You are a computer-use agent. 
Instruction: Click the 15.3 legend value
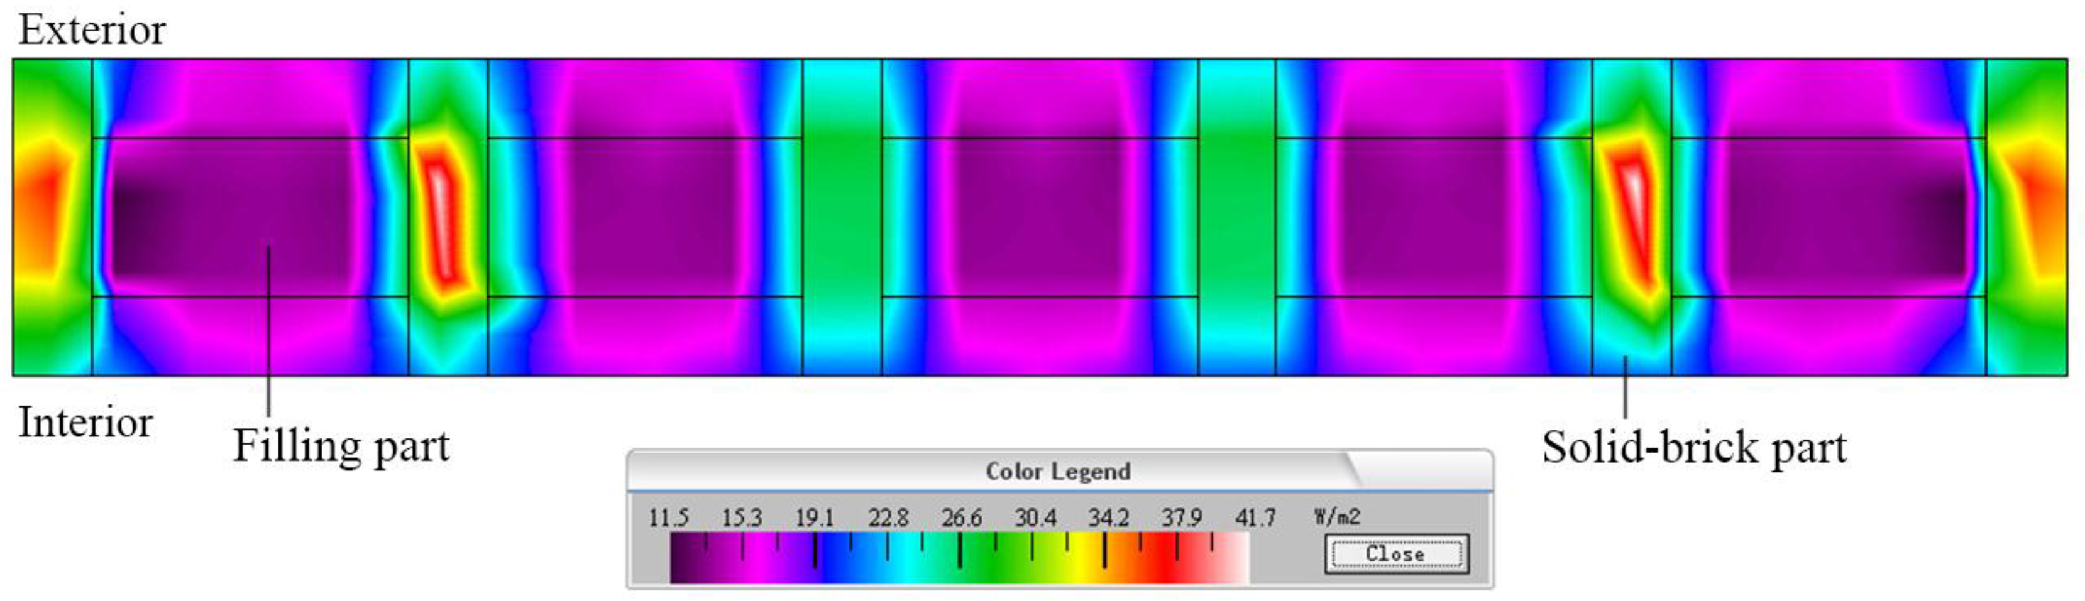pyautogui.click(x=741, y=517)
